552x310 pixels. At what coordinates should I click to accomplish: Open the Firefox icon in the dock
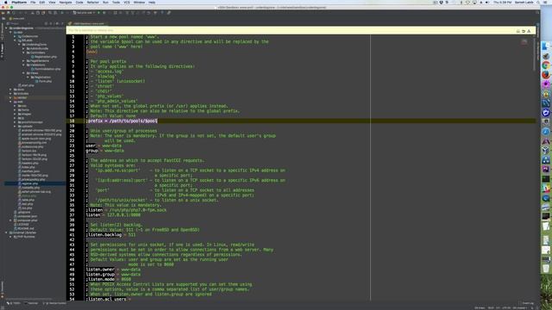coord(546,75)
